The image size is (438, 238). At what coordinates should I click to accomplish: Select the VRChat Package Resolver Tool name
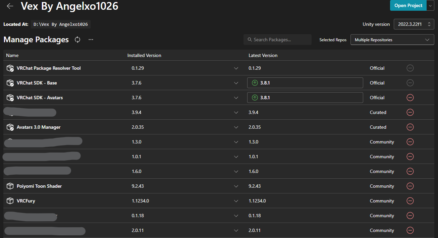pyautogui.click(x=49, y=68)
